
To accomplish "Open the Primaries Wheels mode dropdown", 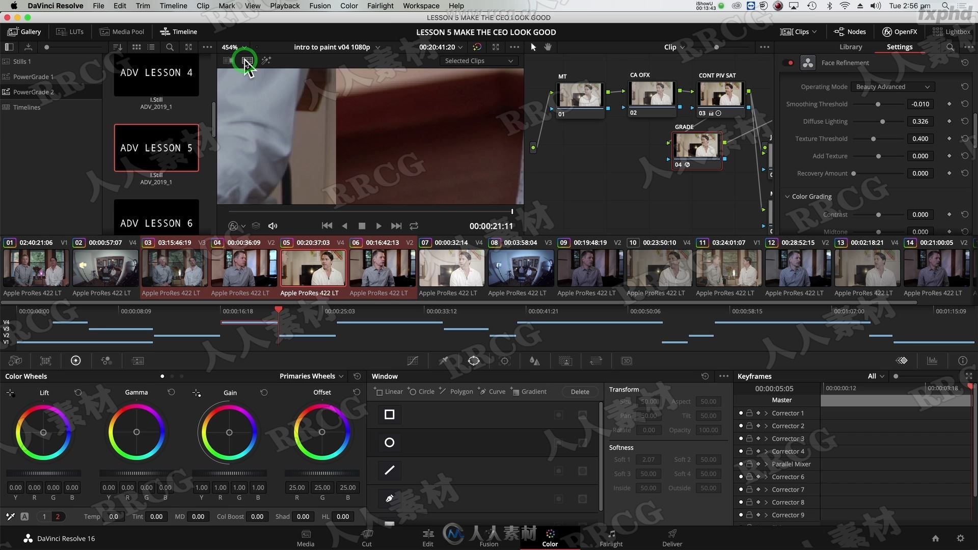I will (x=311, y=376).
